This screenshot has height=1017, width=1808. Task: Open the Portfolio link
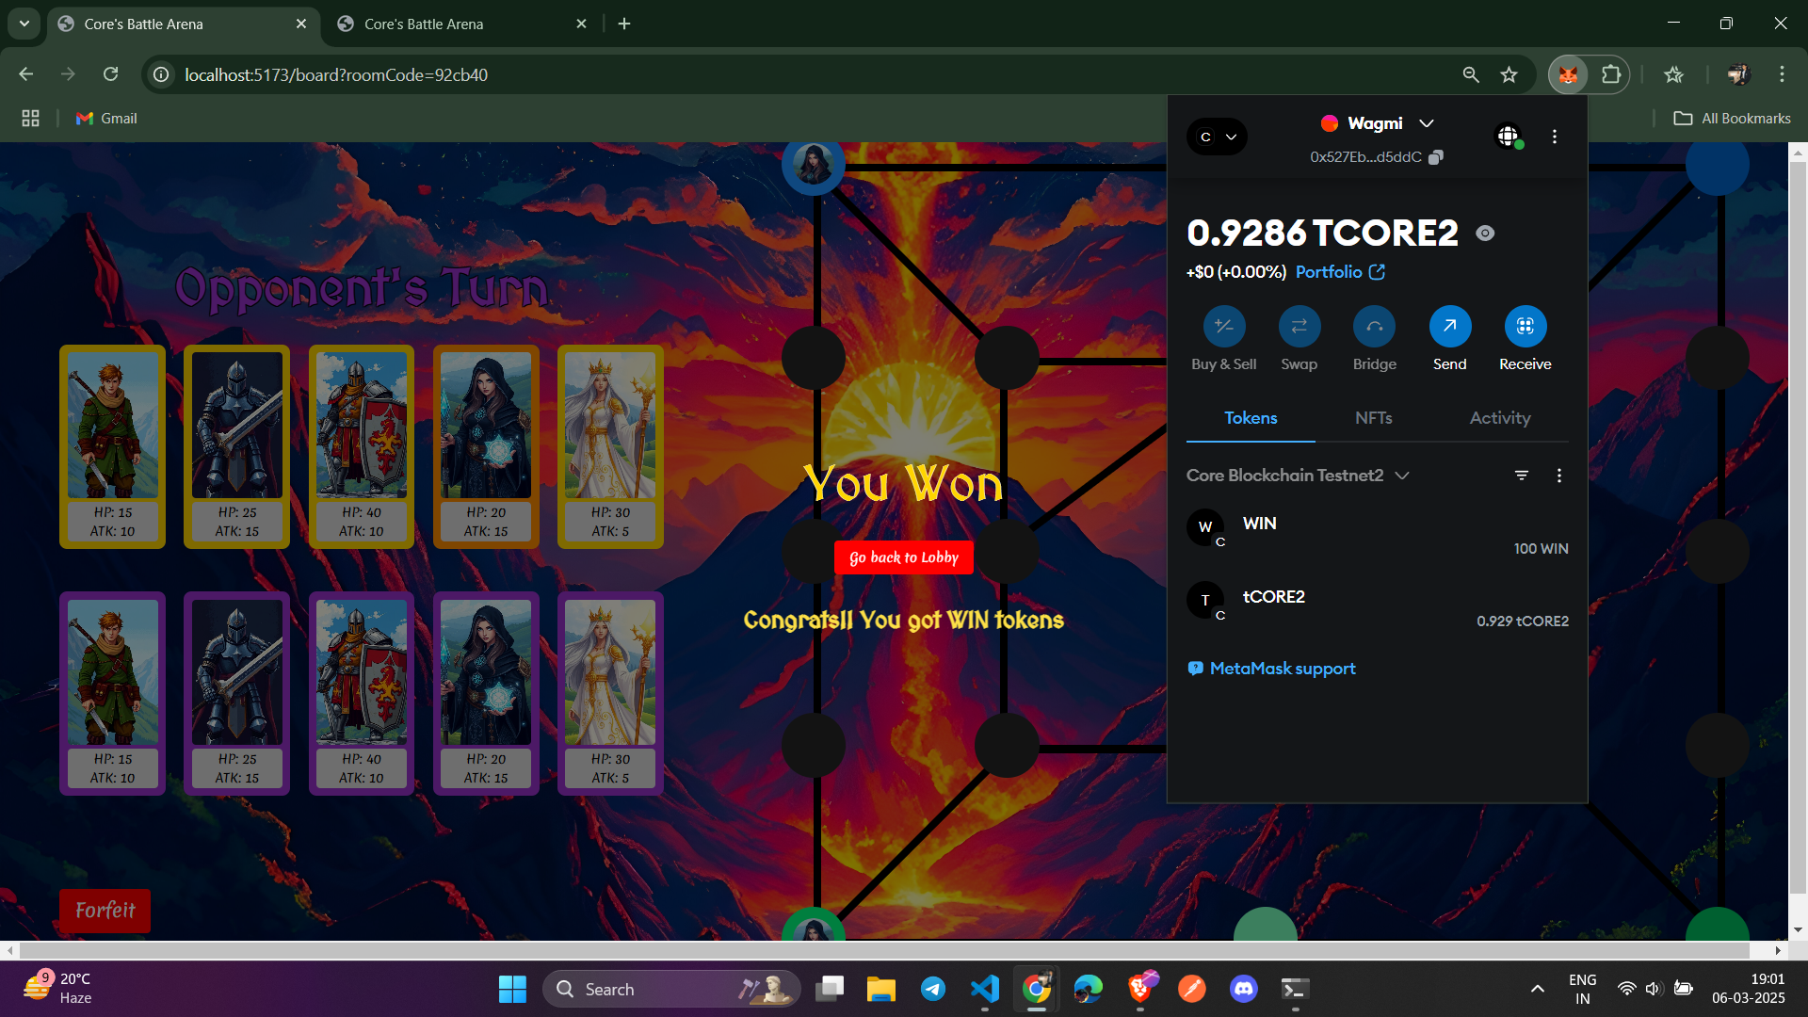[x=1340, y=272]
